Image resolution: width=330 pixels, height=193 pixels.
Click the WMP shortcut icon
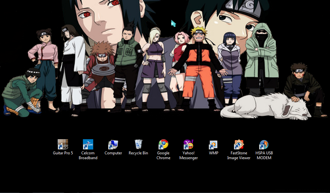[x=214, y=145]
